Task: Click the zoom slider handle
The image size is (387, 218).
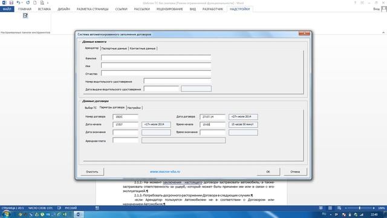Action: (x=360, y=208)
